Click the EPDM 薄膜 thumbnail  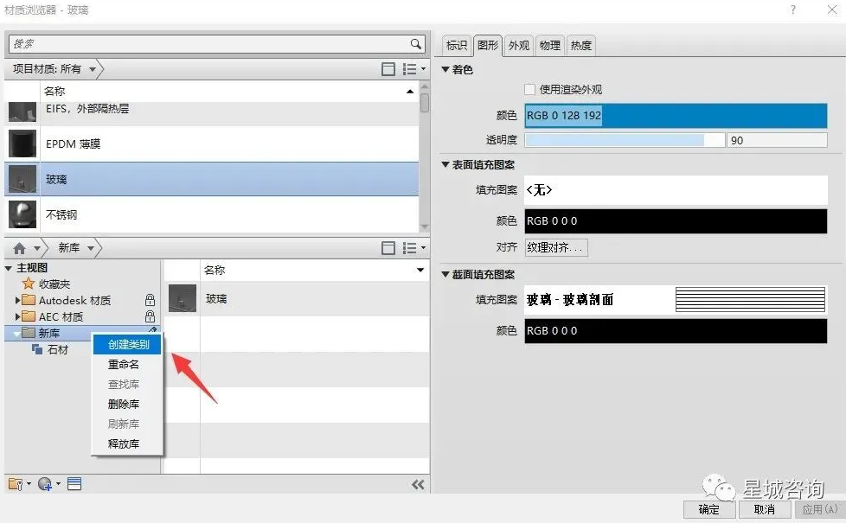tap(22, 144)
